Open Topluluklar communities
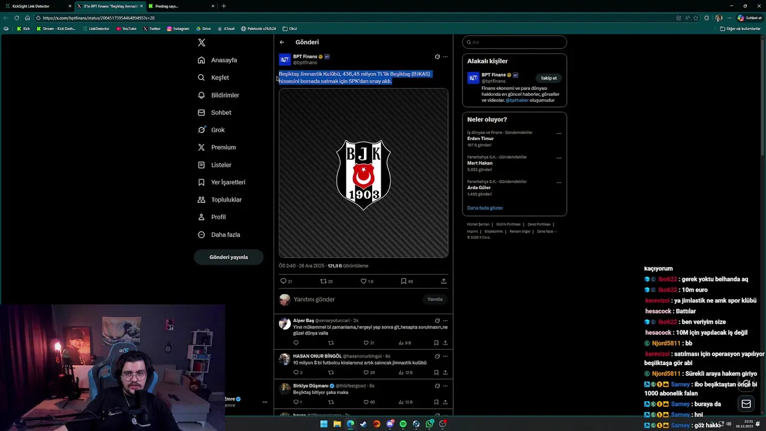The width and height of the screenshot is (766, 431). [220, 199]
